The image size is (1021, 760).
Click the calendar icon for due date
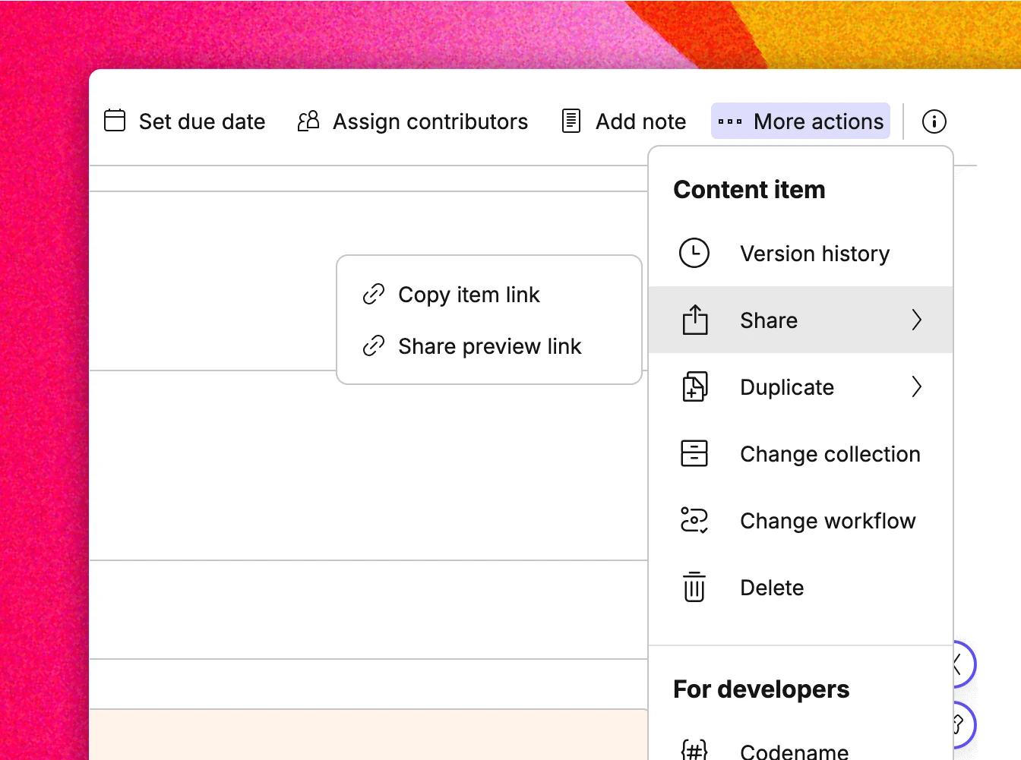click(x=115, y=121)
